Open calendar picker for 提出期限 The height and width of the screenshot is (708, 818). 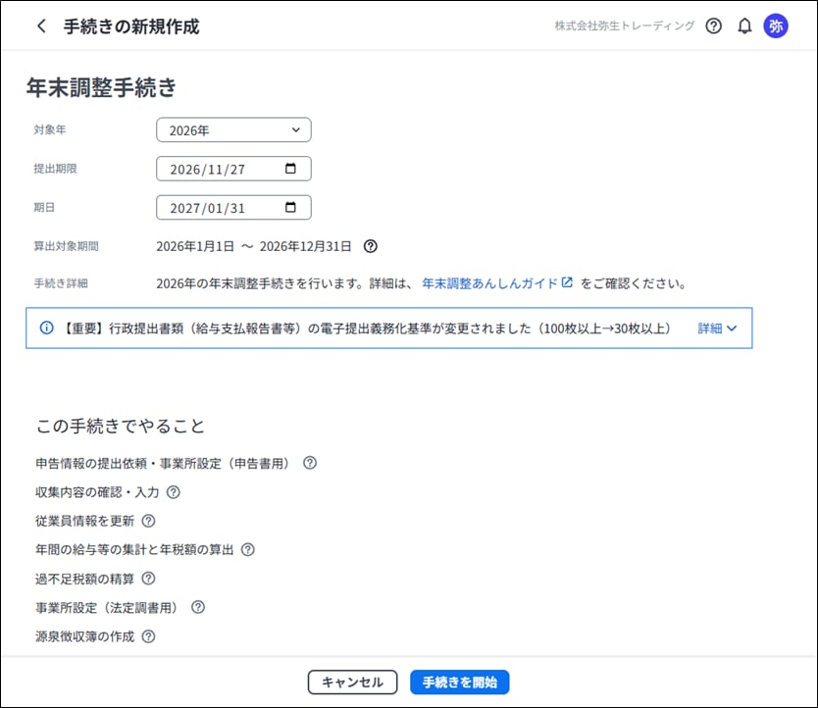[290, 169]
